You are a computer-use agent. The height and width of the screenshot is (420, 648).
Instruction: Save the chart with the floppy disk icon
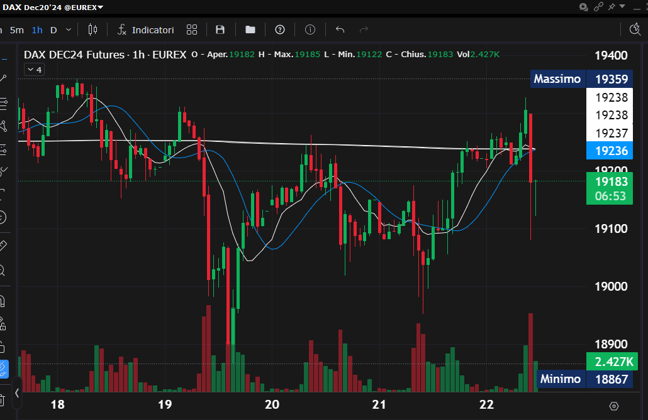[x=220, y=30]
